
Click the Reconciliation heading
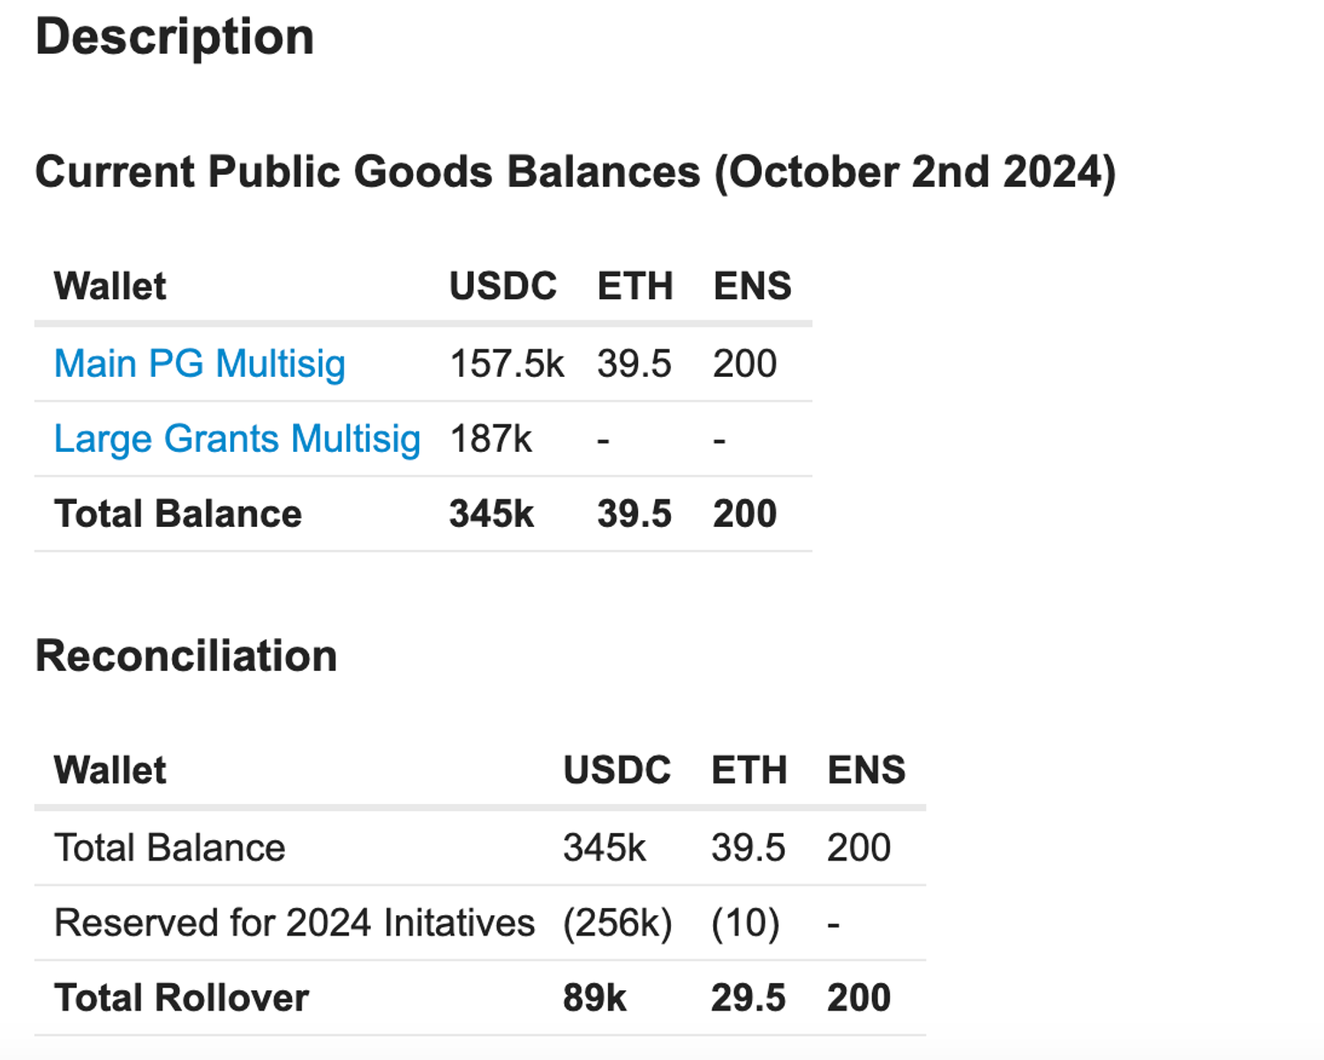tap(186, 657)
